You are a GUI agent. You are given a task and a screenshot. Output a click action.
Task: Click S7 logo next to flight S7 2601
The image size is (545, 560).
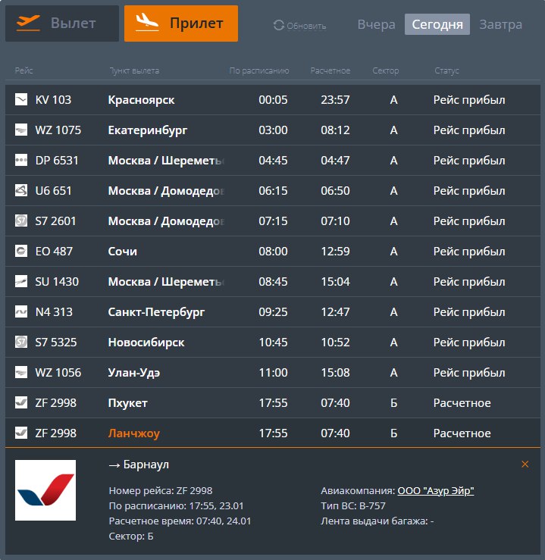[x=21, y=221]
